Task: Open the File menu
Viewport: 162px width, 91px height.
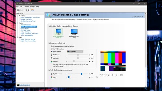Action: [17, 7]
